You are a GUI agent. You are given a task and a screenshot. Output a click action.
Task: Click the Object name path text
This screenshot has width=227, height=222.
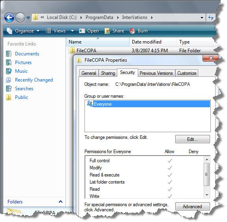pyautogui.click(x=153, y=84)
